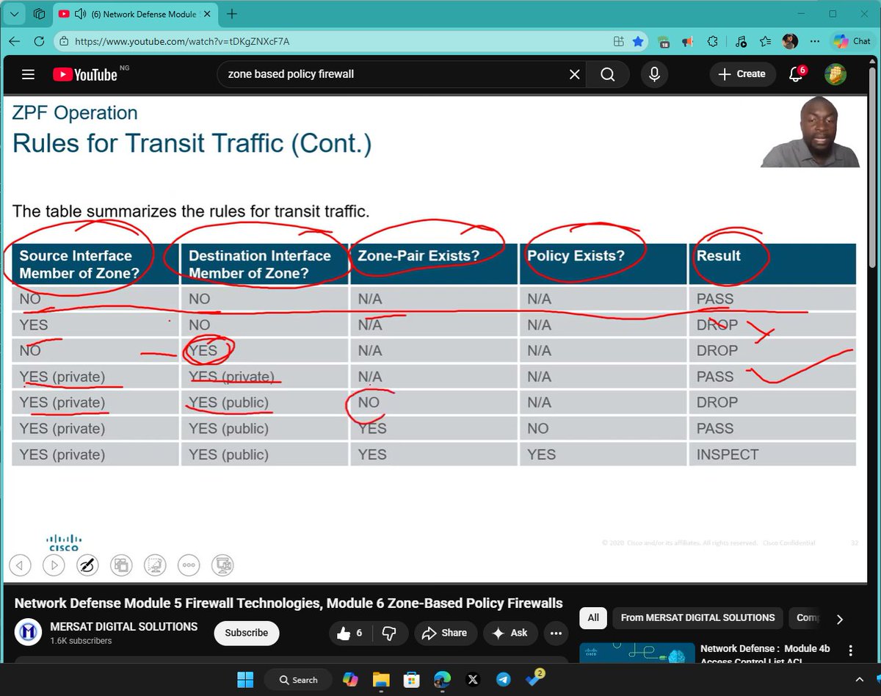Switch to Edge in the taskbar
The height and width of the screenshot is (696, 881).
click(442, 680)
